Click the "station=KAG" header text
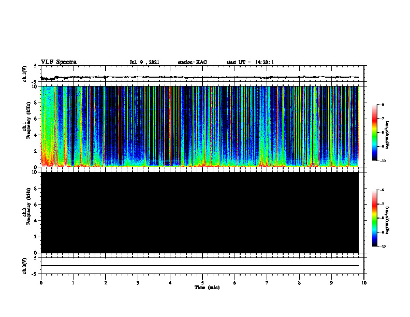Viewport: 410px width, 317px height. (x=192, y=62)
